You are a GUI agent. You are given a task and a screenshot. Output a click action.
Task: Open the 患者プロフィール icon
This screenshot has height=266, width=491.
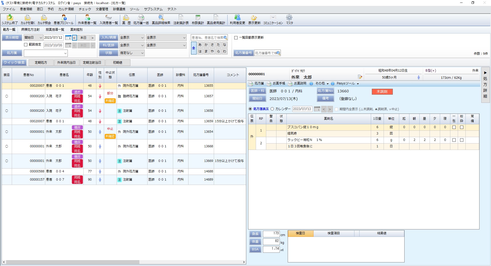64,18
